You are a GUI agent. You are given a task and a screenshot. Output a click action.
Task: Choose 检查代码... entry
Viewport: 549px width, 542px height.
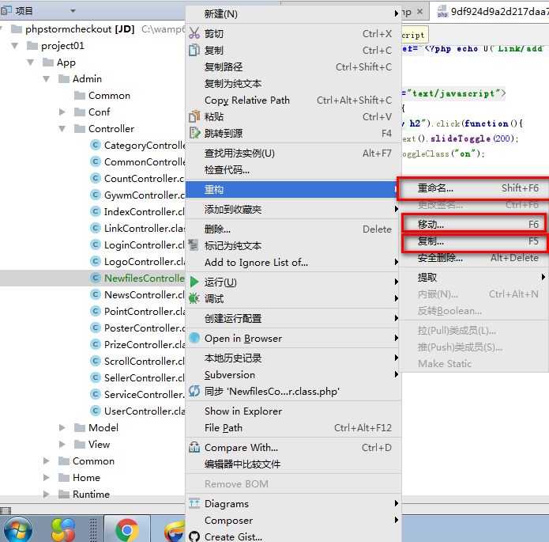pos(293,170)
